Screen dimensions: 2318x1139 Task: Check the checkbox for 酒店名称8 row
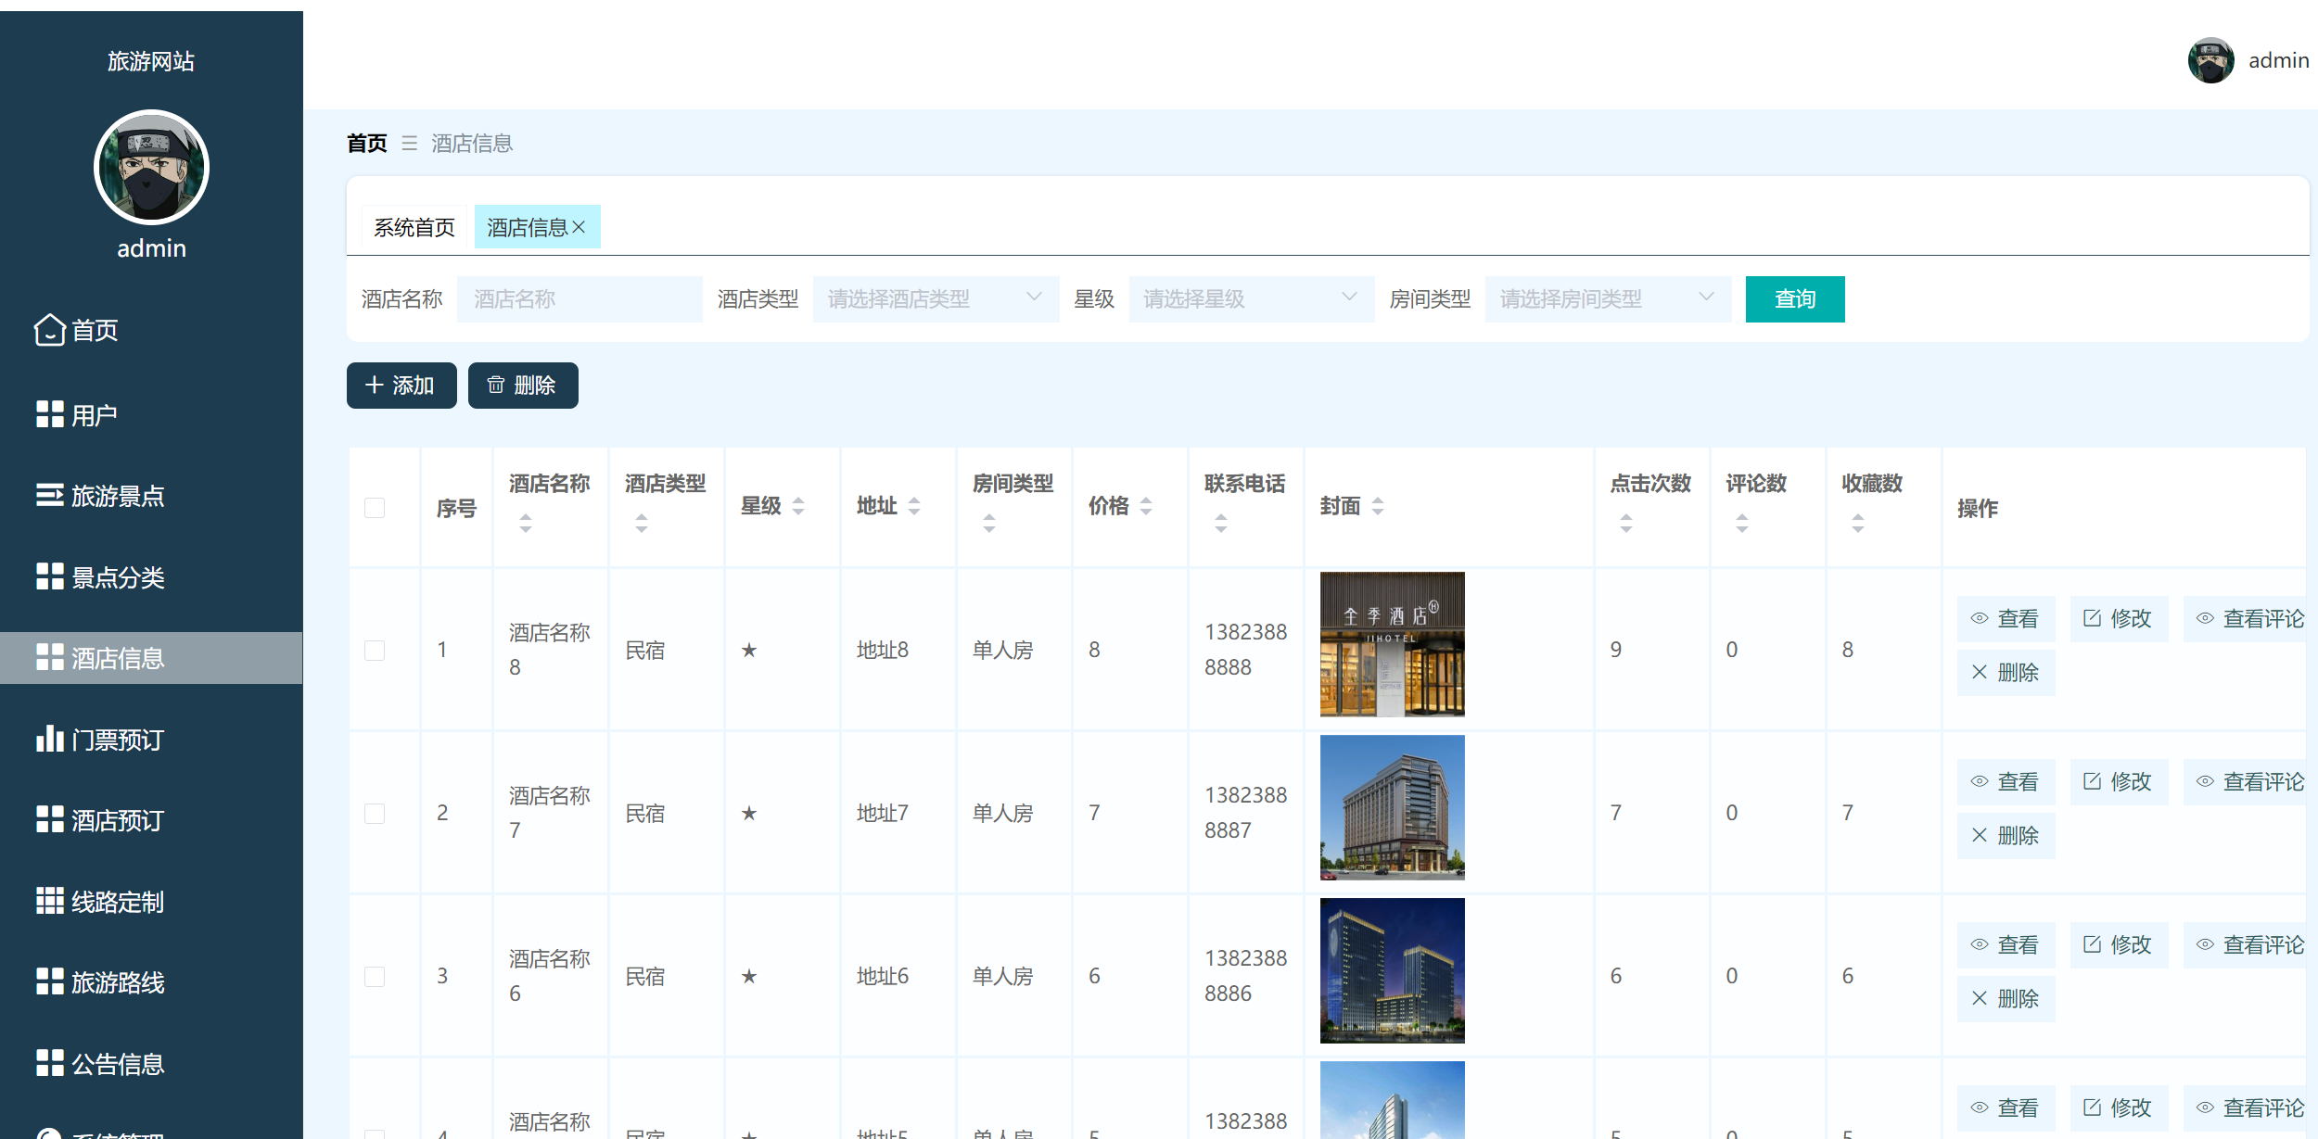[x=375, y=651]
